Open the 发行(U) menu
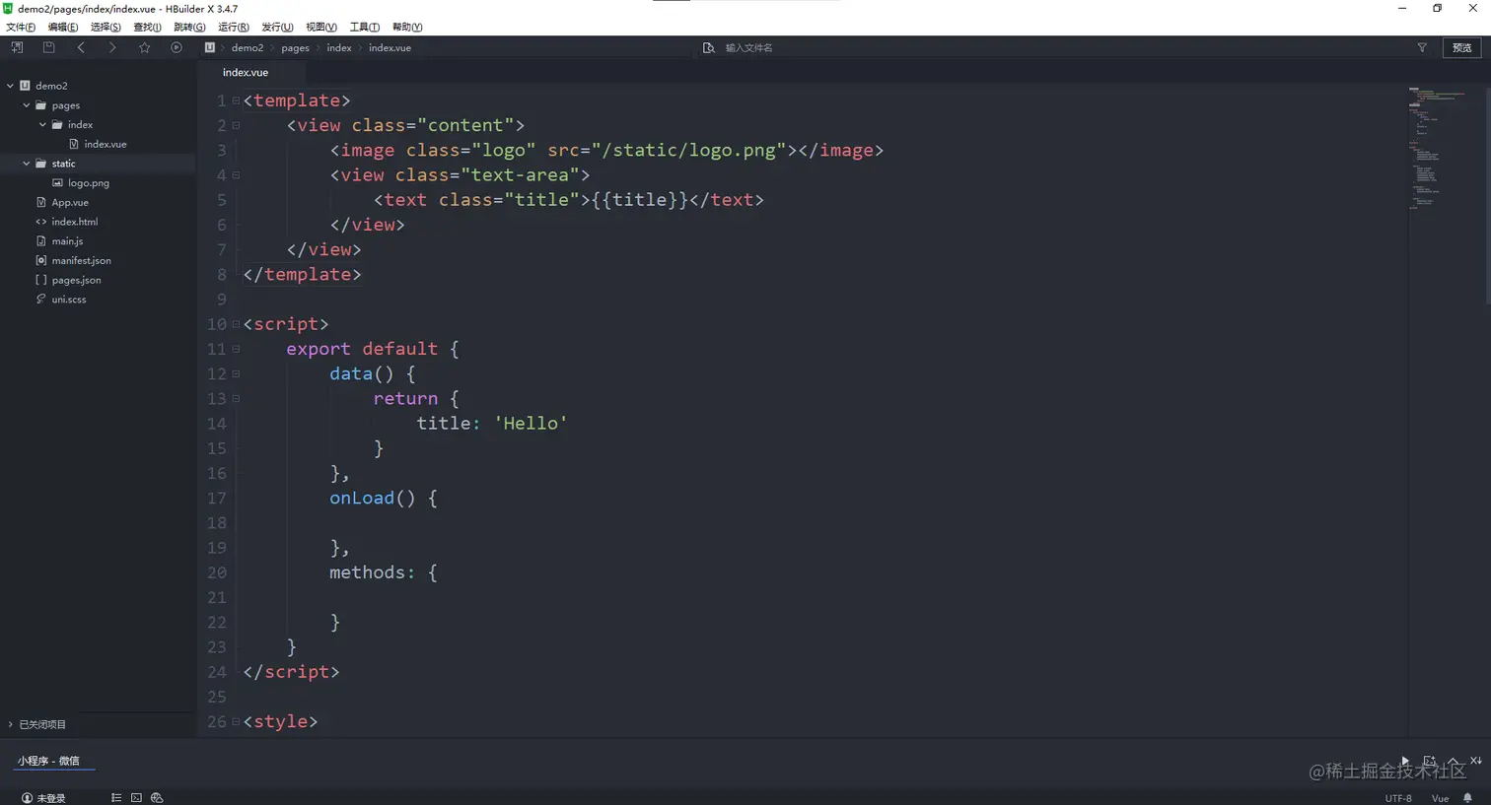This screenshot has height=805, width=1491. point(277,27)
